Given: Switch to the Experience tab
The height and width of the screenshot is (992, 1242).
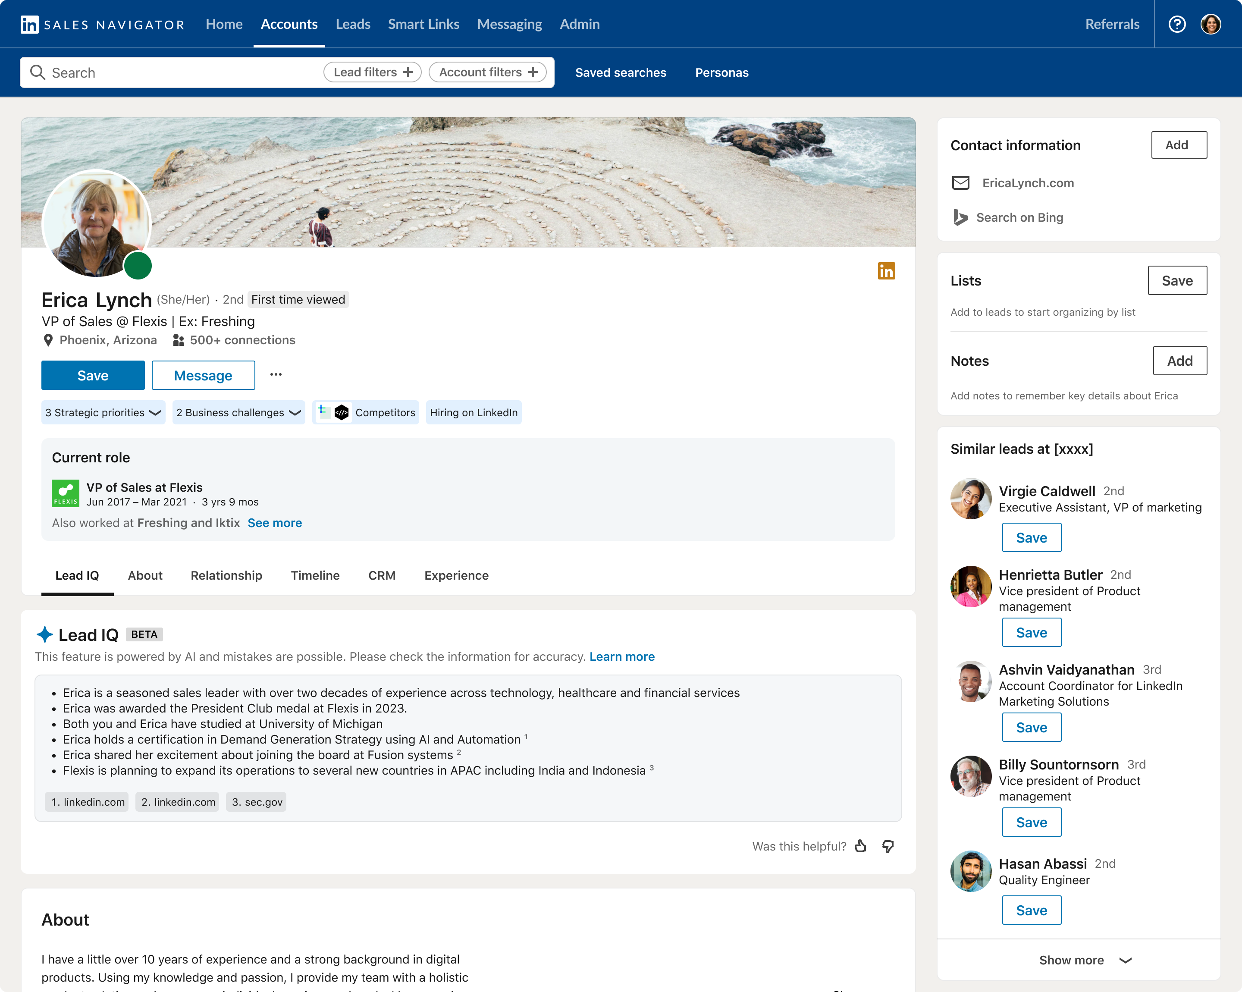Looking at the screenshot, I should pyautogui.click(x=456, y=575).
